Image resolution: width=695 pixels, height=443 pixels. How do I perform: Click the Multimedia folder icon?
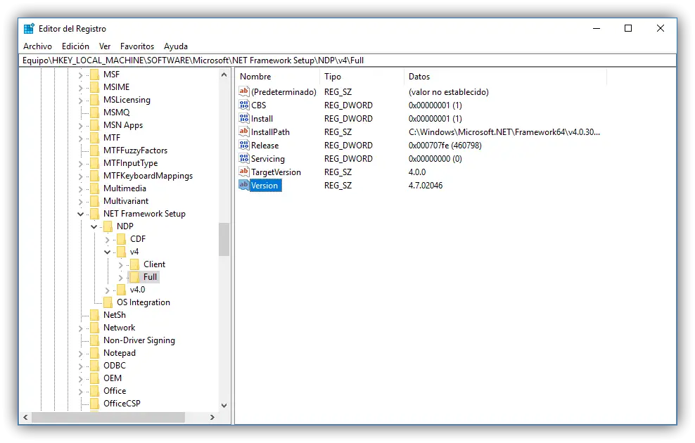pyautogui.click(x=94, y=188)
